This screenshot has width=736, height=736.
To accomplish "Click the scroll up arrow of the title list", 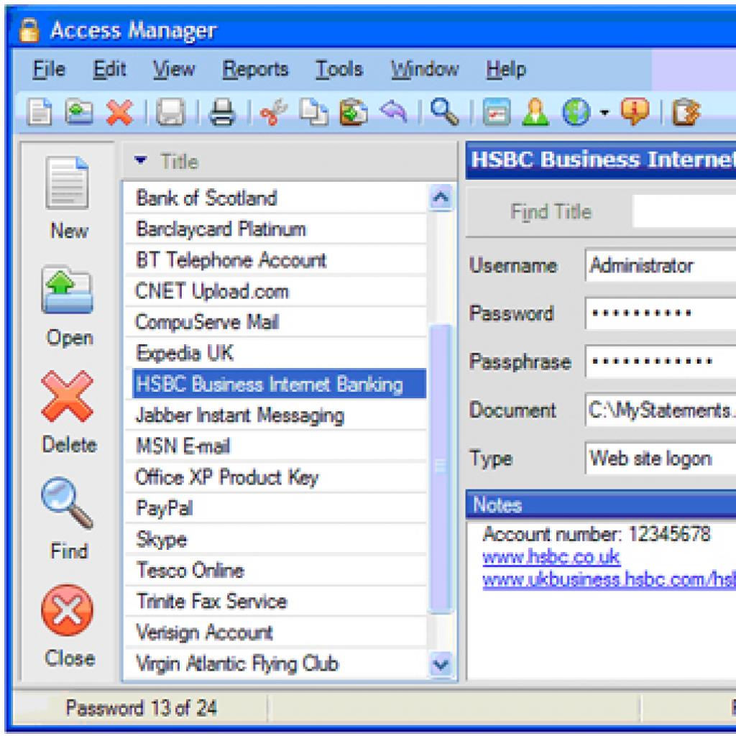I will (441, 197).
